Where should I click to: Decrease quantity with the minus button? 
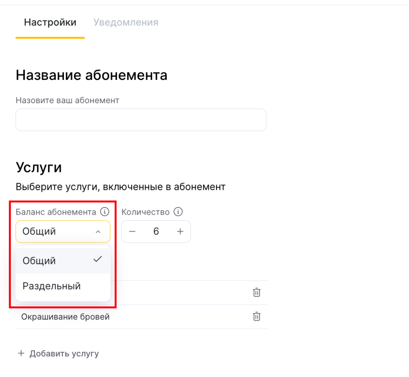(133, 231)
